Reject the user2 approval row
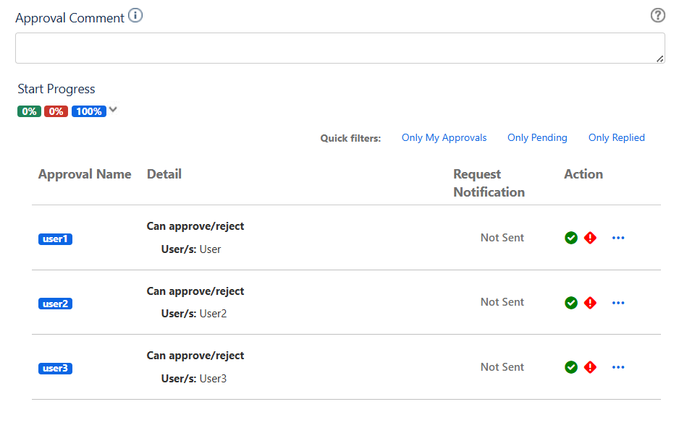687x425 pixels. click(x=590, y=303)
